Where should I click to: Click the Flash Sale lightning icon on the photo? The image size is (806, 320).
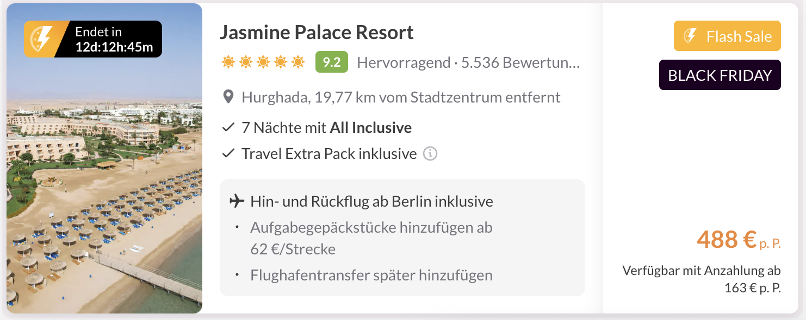(x=42, y=39)
